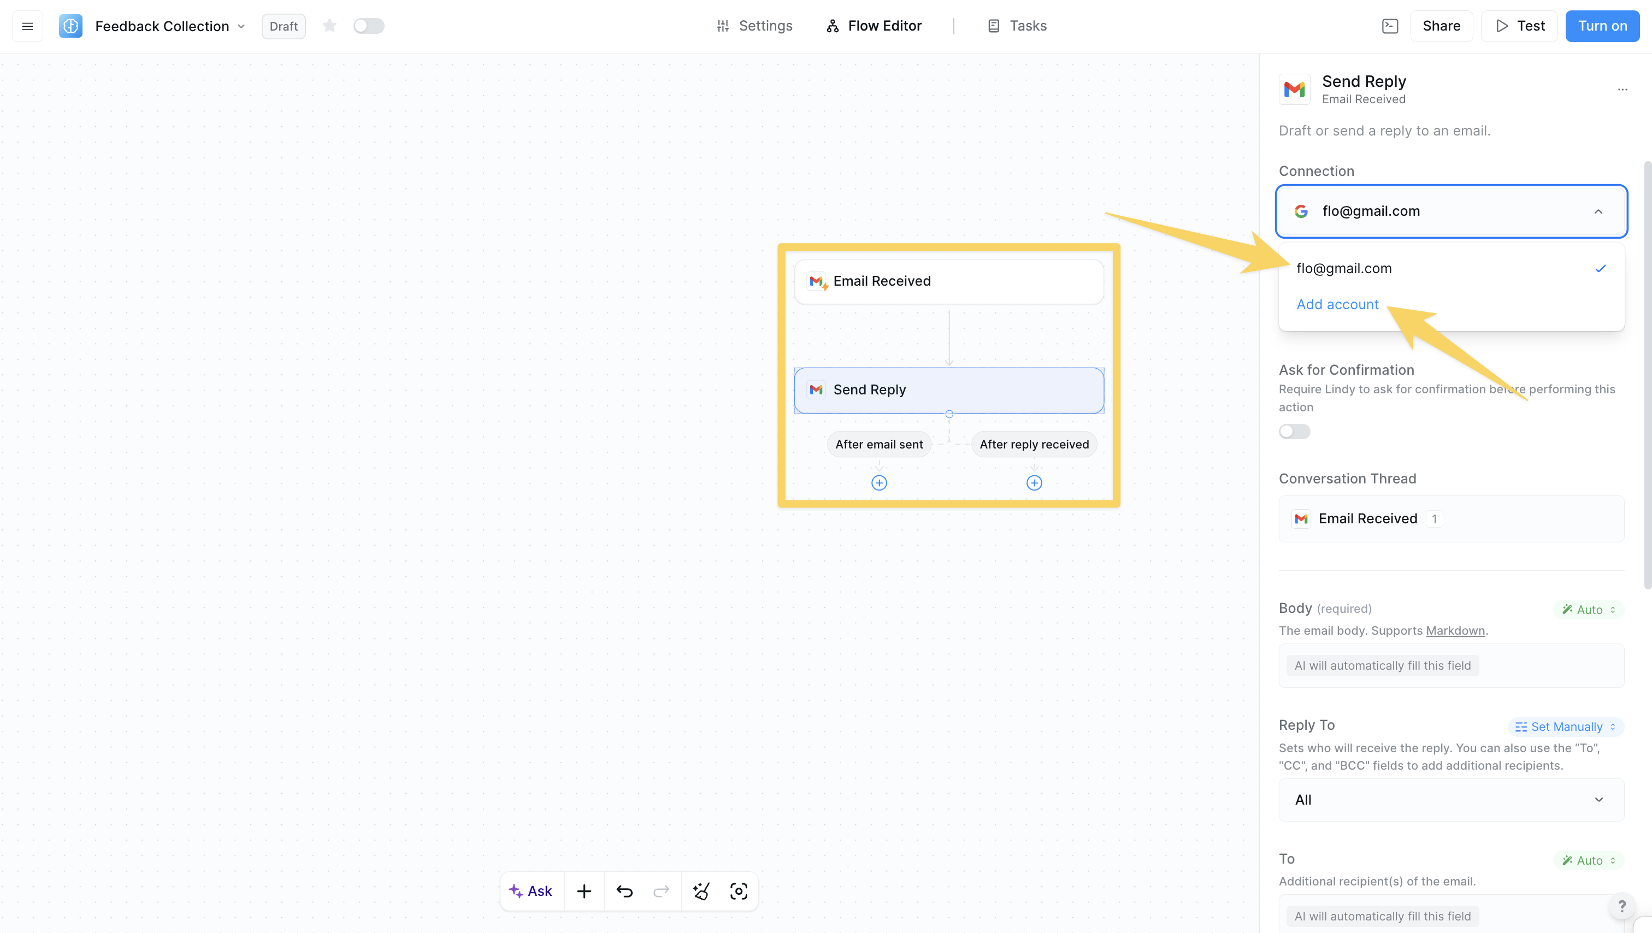Open the hamburger menu icon
The width and height of the screenshot is (1652, 933).
[27, 26]
